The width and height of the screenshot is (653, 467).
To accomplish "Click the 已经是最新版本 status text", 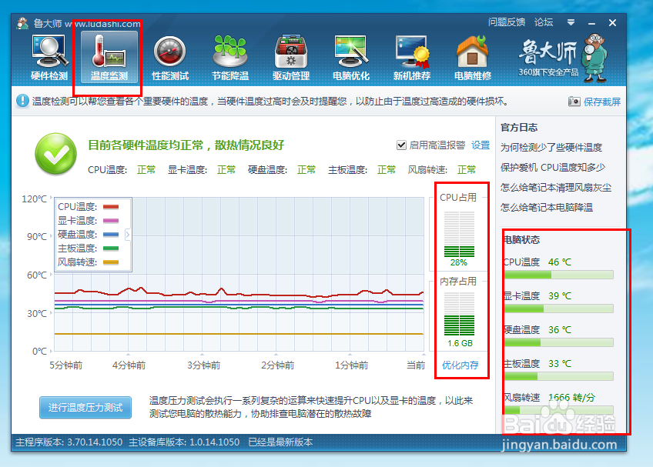I will (280, 442).
